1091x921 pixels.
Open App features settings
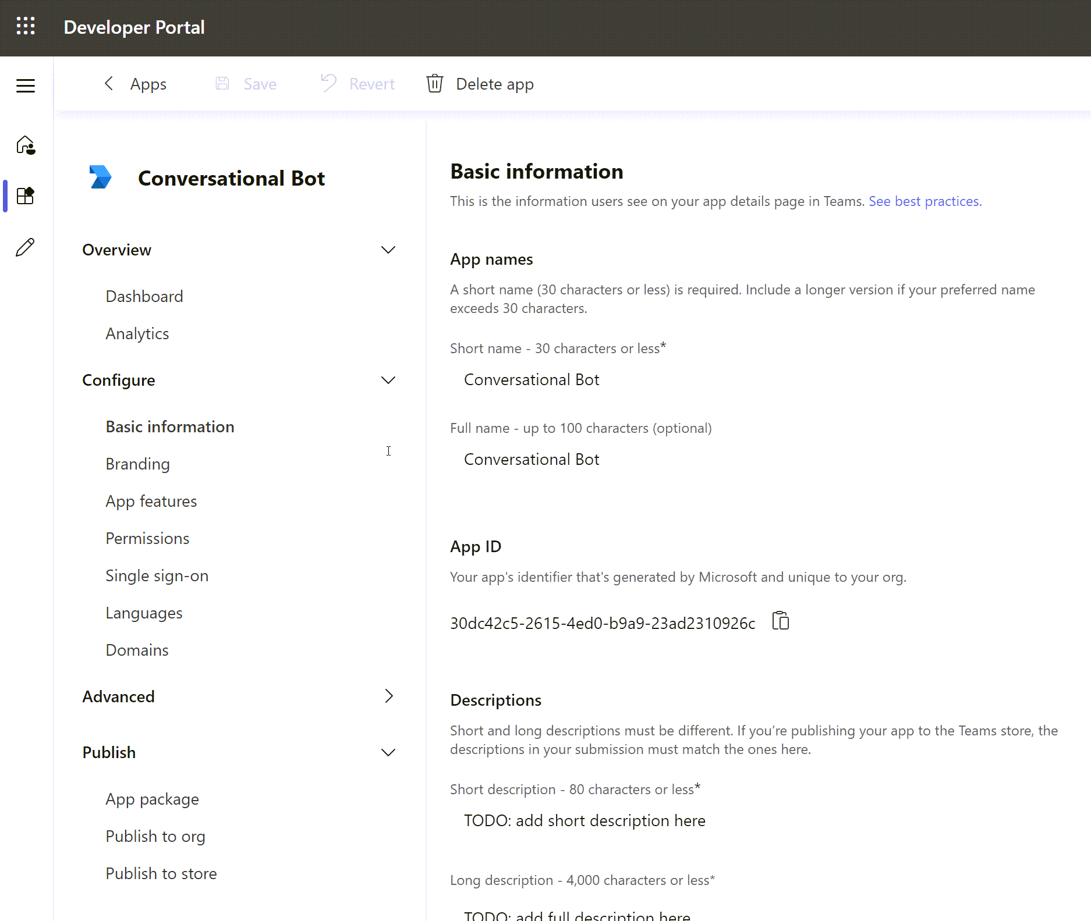(151, 502)
